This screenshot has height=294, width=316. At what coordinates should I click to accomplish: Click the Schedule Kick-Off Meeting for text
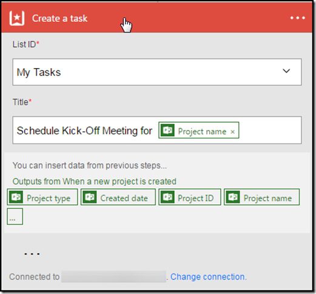84,131
